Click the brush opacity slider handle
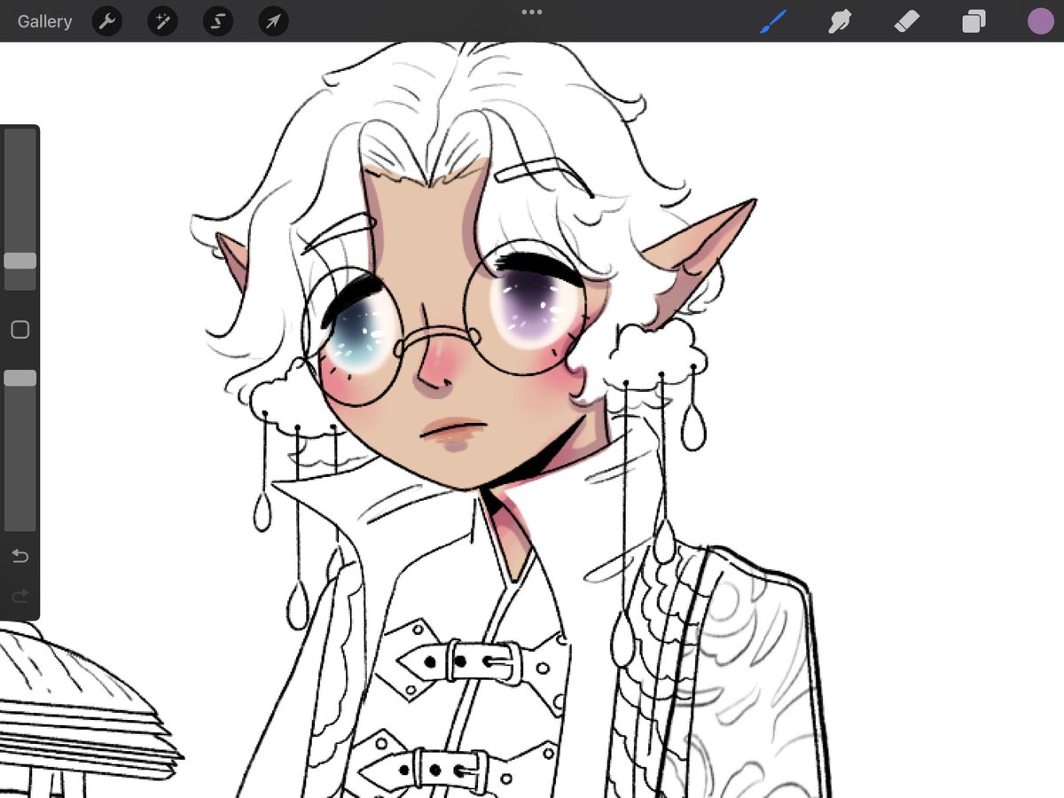The height and width of the screenshot is (798, 1064). click(20, 378)
